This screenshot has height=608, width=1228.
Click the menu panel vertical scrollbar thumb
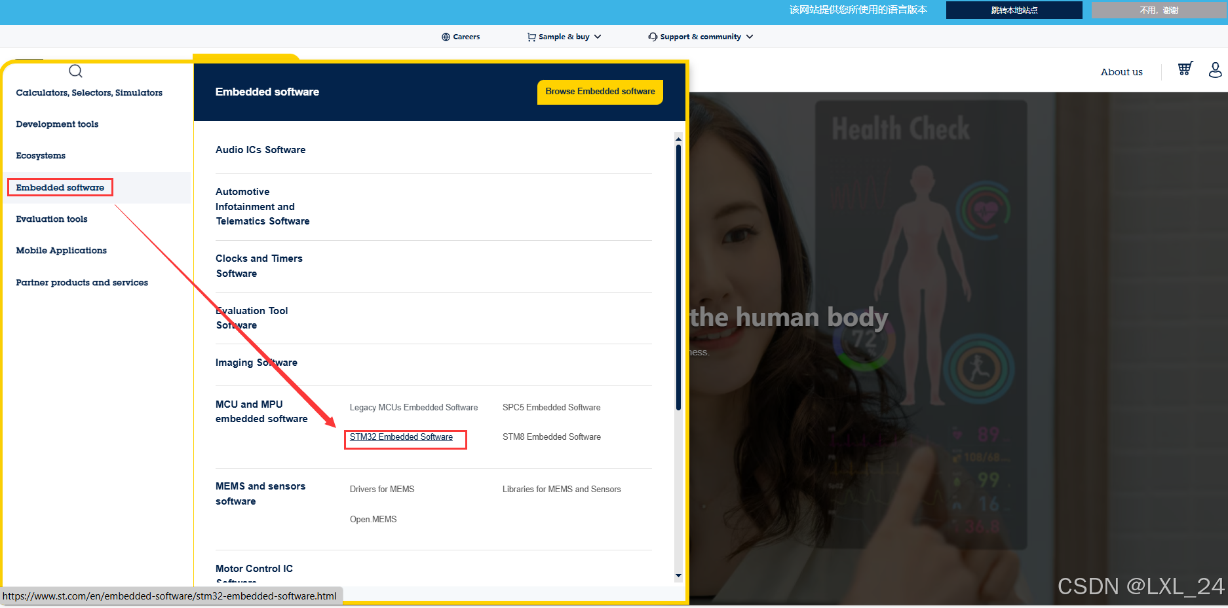(678, 277)
